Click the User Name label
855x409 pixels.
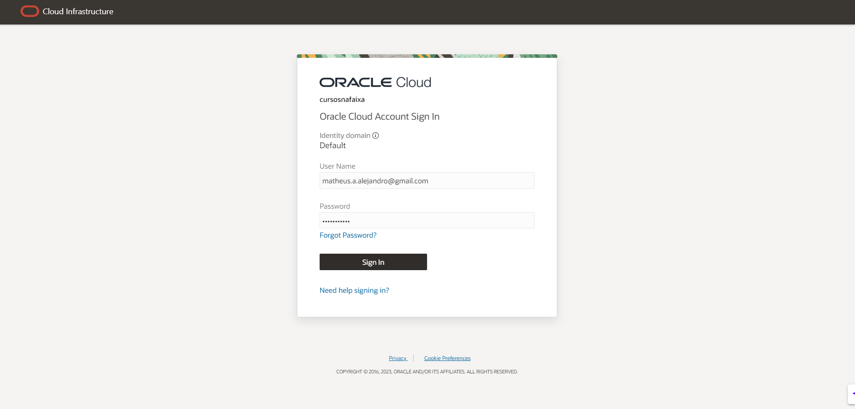pos(337,166)
